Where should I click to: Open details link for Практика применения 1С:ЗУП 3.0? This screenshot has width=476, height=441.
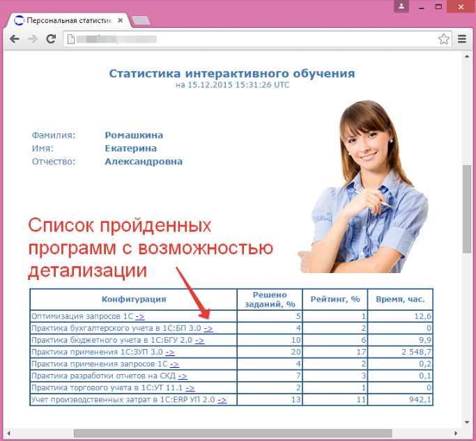tap(170, 352)
